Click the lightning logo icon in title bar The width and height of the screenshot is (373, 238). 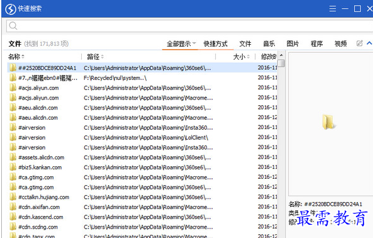click(x=11, y=9)
